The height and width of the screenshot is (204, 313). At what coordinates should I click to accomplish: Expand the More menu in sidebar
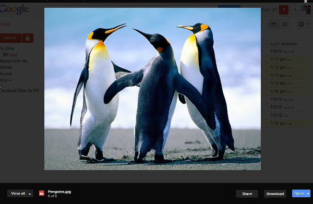coord(5,80)
